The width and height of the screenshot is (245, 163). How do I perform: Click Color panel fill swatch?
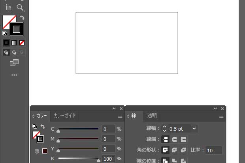pyautogui.click(x=35, y=134)
